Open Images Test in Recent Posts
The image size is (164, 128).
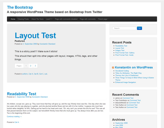[120, 50]
